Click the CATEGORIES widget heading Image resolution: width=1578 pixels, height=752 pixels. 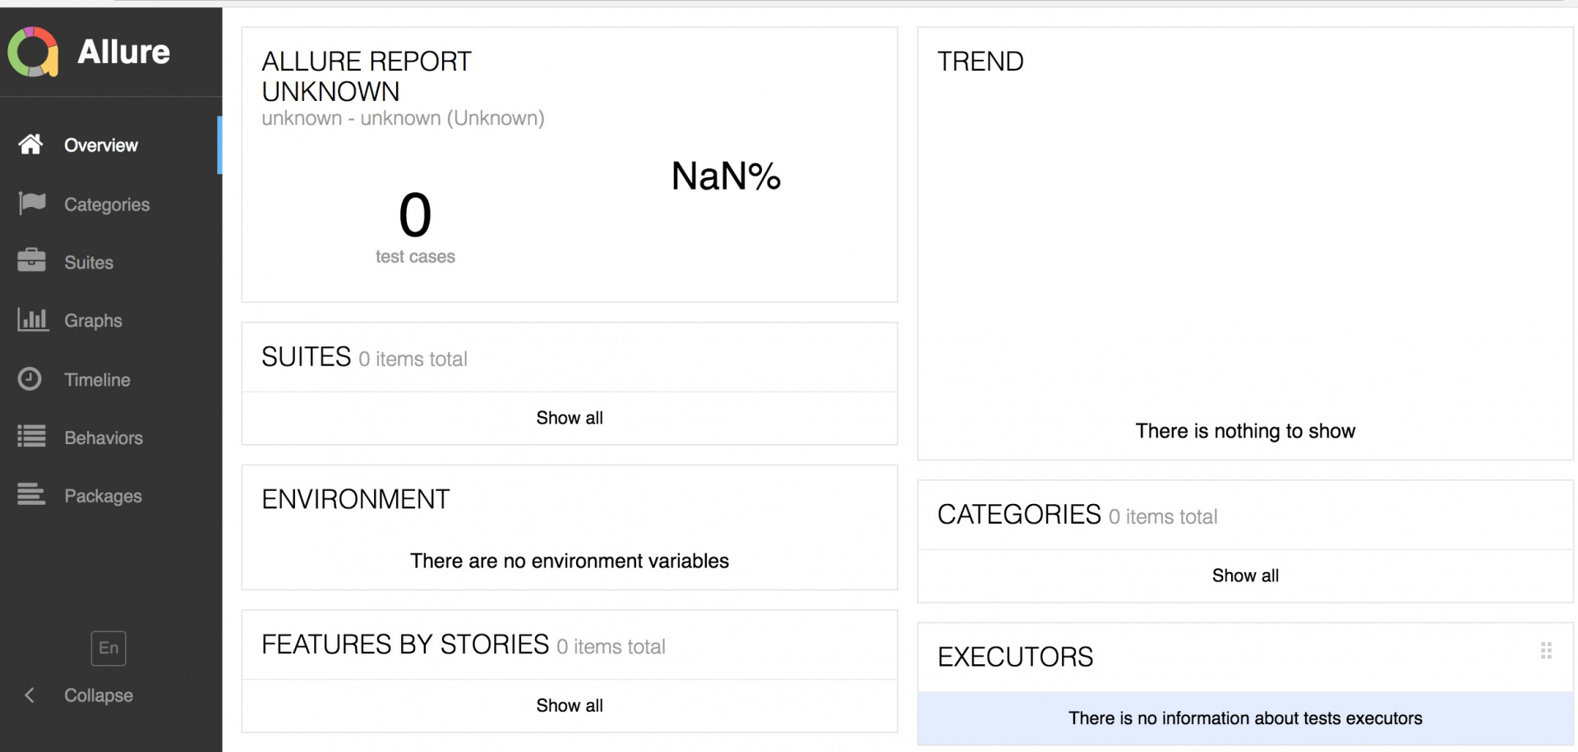tap(1019, 515)
